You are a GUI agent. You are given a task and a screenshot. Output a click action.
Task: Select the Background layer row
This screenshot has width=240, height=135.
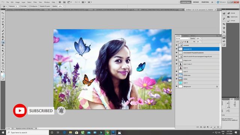coord(198,87)
